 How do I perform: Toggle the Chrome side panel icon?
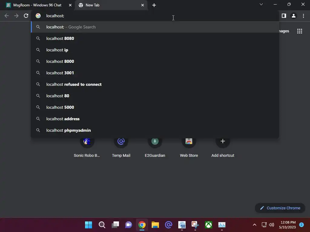click(x=284, y=16)
